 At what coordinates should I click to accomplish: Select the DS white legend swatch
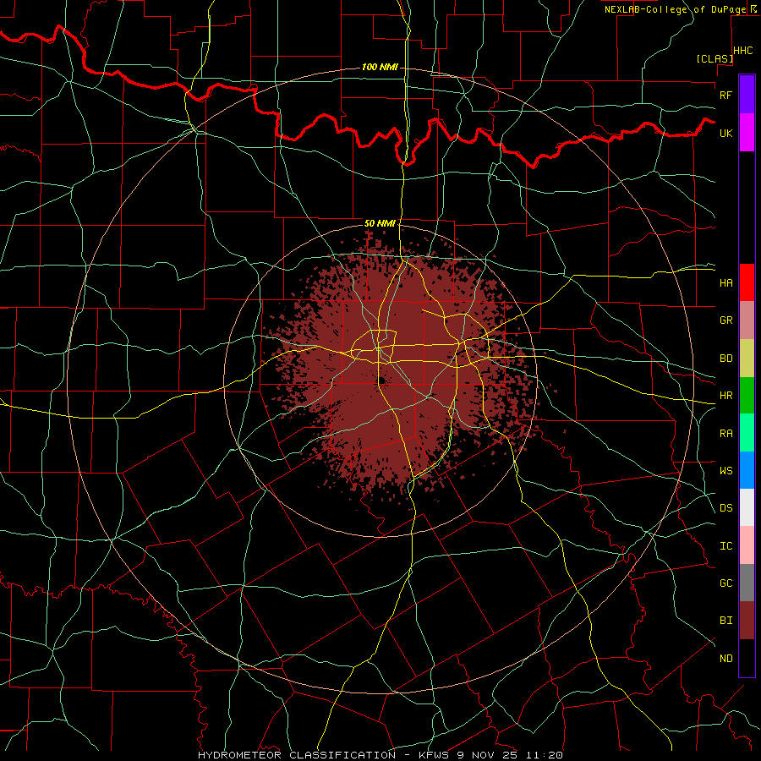point(747,507)
